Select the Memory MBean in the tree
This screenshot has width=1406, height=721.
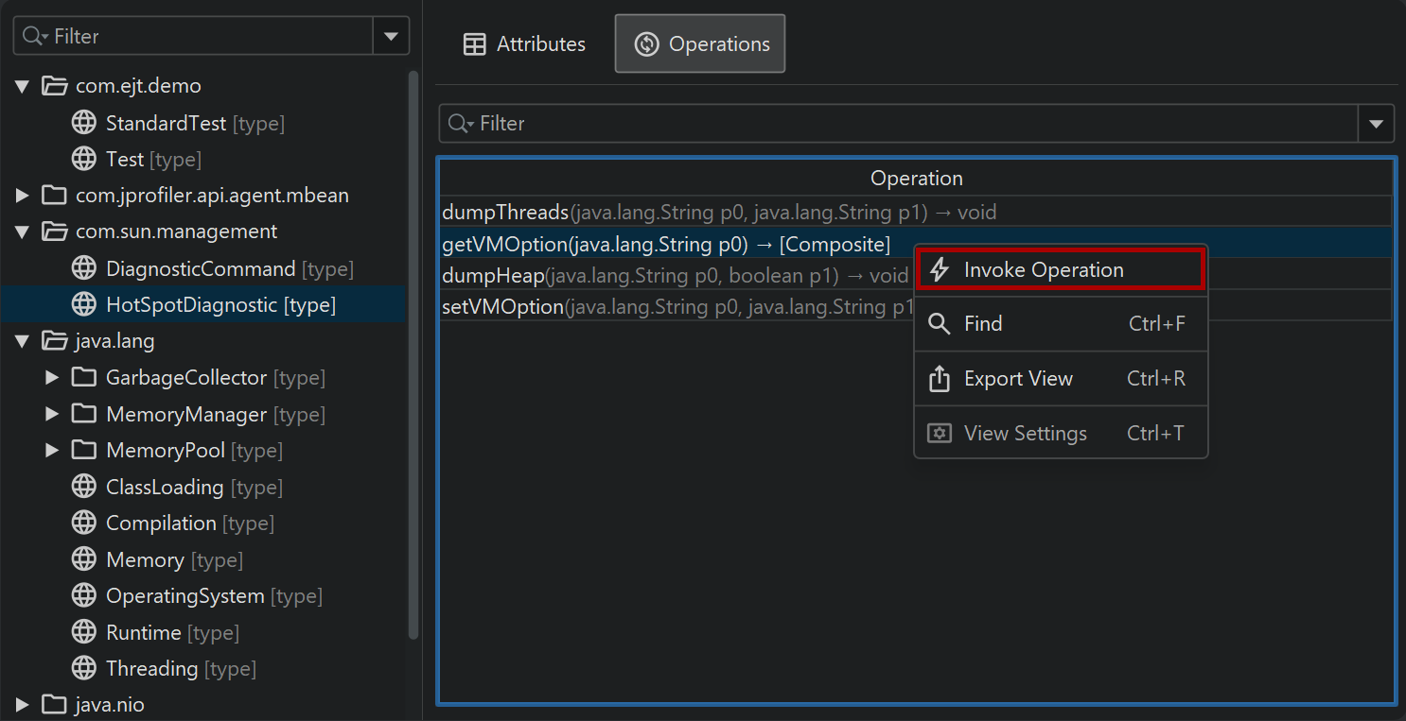144,560
